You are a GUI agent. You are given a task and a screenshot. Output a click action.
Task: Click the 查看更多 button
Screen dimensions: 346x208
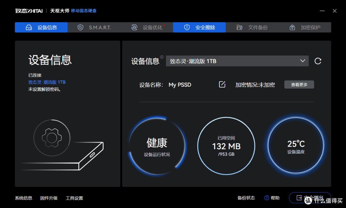[299, 84]
